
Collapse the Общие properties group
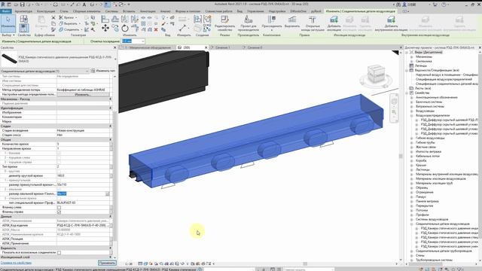[111, 139]
